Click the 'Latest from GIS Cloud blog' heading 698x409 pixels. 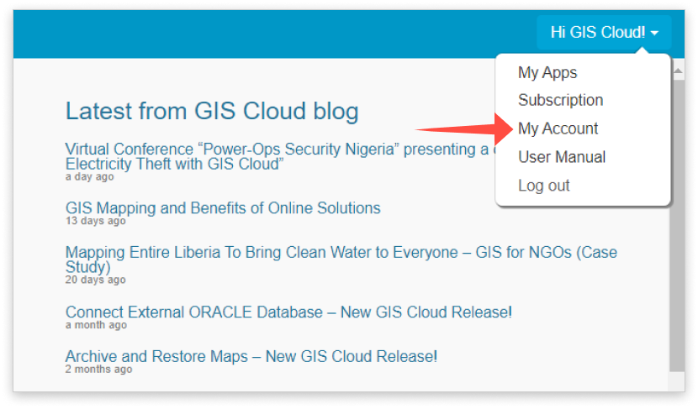pos(212,111)
